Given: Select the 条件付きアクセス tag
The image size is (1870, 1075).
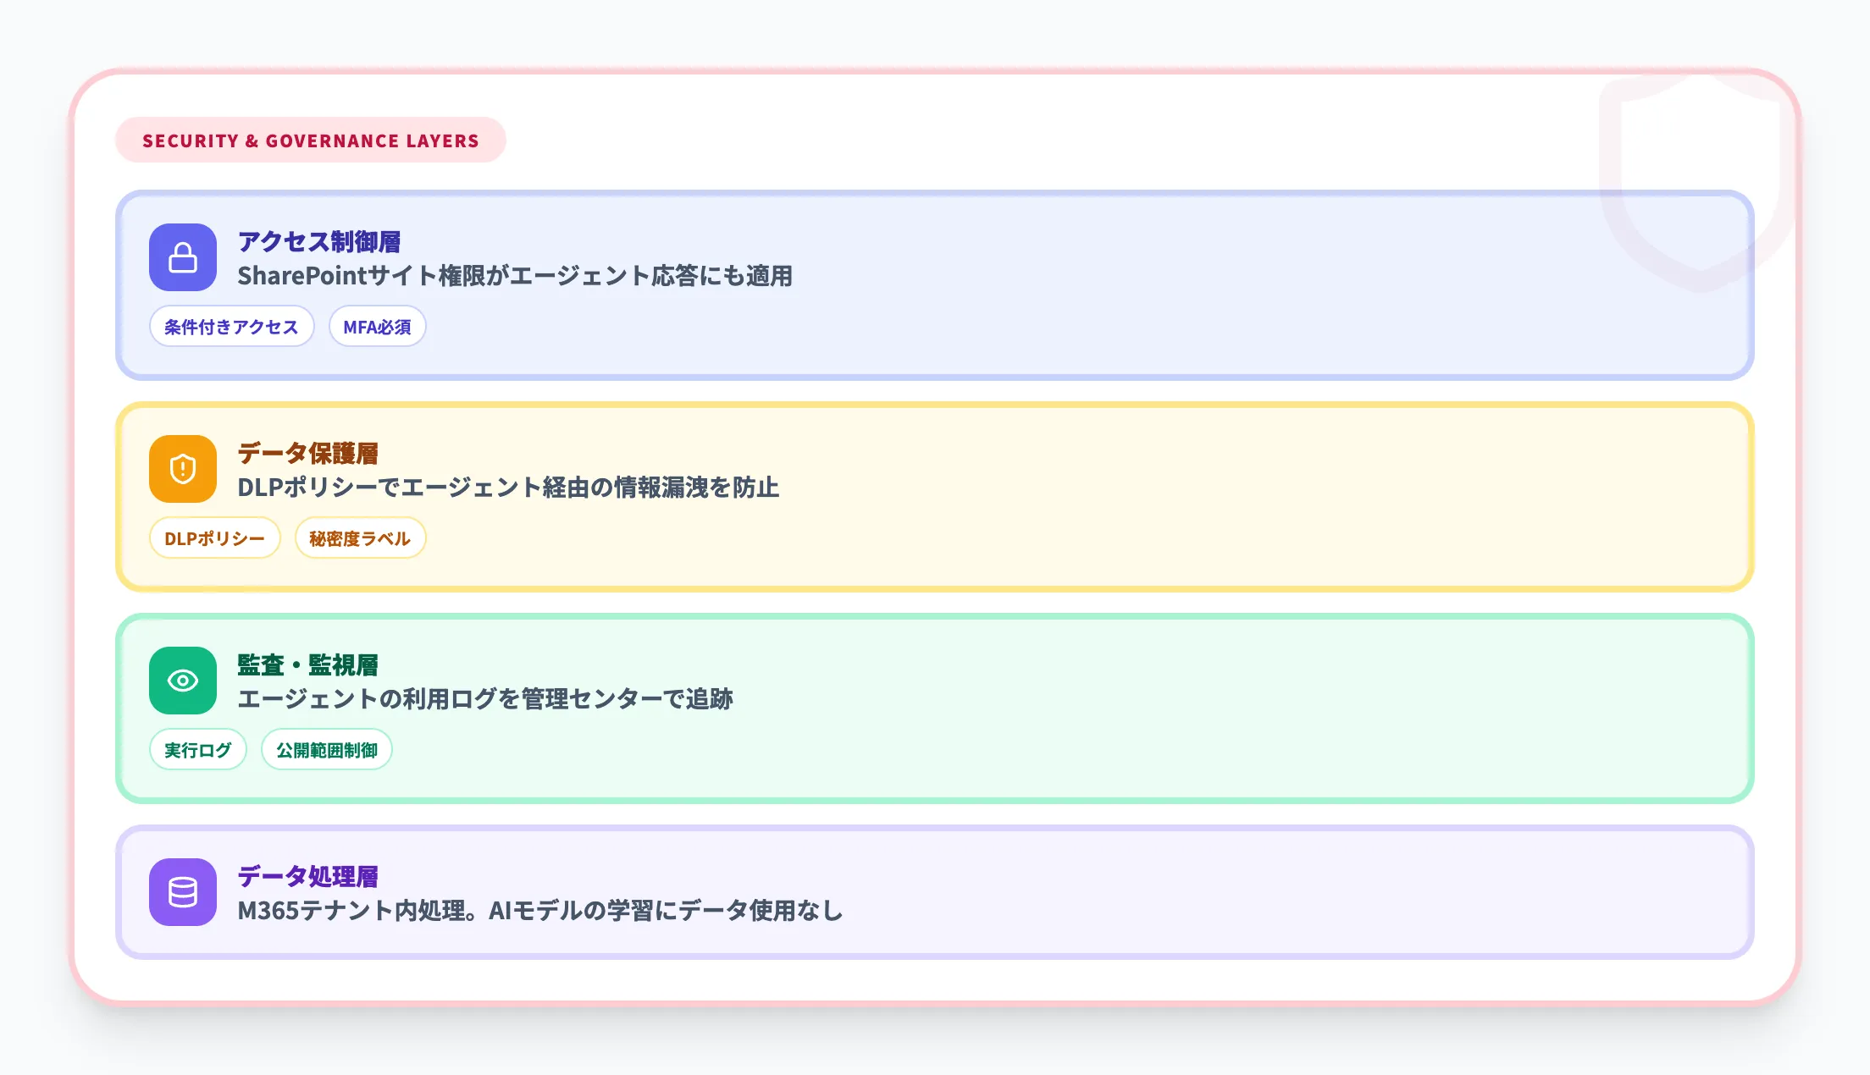Looking at the screenshot, I should coord(231,327).
